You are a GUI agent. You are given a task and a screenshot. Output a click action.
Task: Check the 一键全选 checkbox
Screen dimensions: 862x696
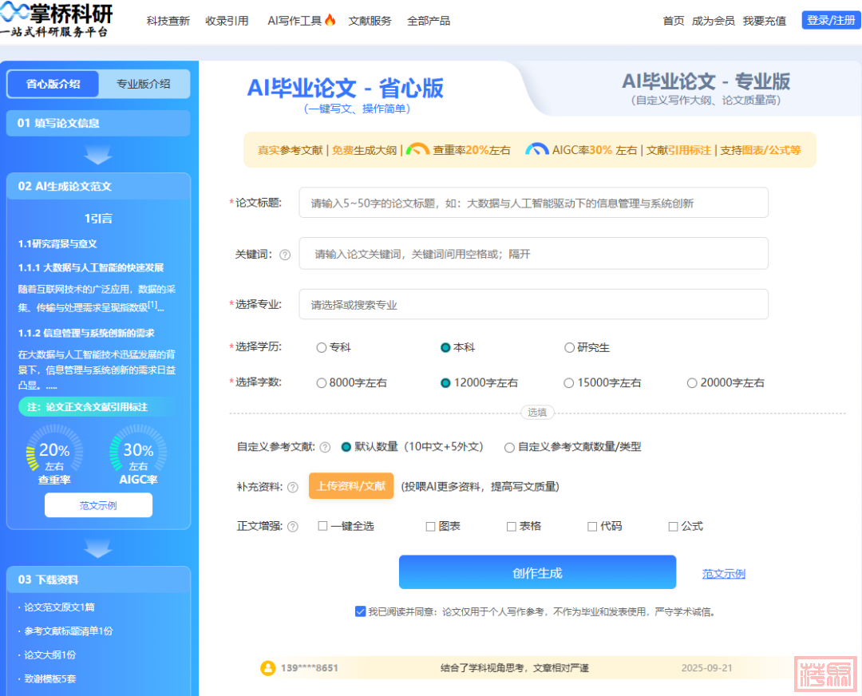pos(322,527)
